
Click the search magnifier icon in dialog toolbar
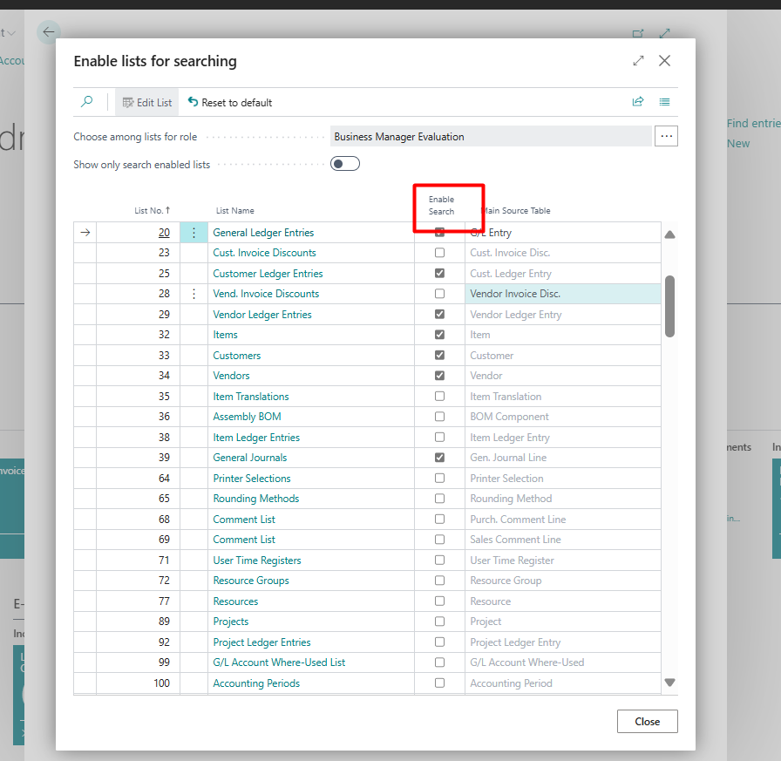click(86, 102)
